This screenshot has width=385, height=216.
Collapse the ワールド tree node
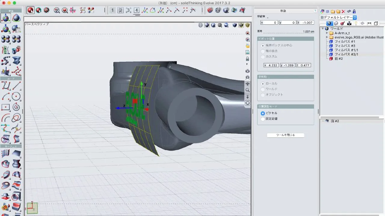point(323,29)
